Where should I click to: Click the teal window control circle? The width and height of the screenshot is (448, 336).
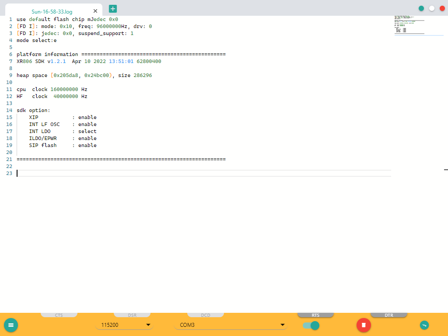(x=421, y=8)
